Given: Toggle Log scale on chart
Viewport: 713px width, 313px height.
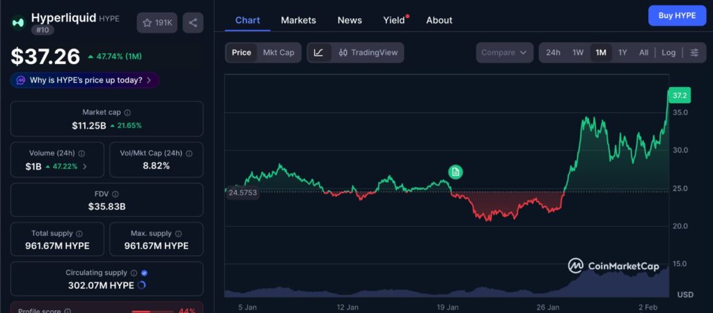Looking at the screenshot, I should (668, 53).
